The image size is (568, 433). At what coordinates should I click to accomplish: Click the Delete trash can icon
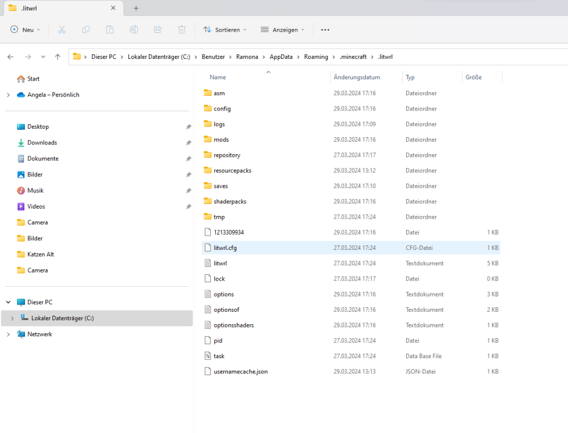(x=182, y=29)
